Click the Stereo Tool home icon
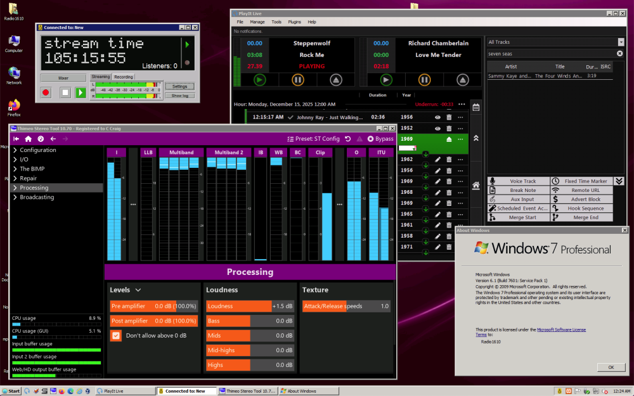This screenshot has height=396, width=634. point(28,139)
